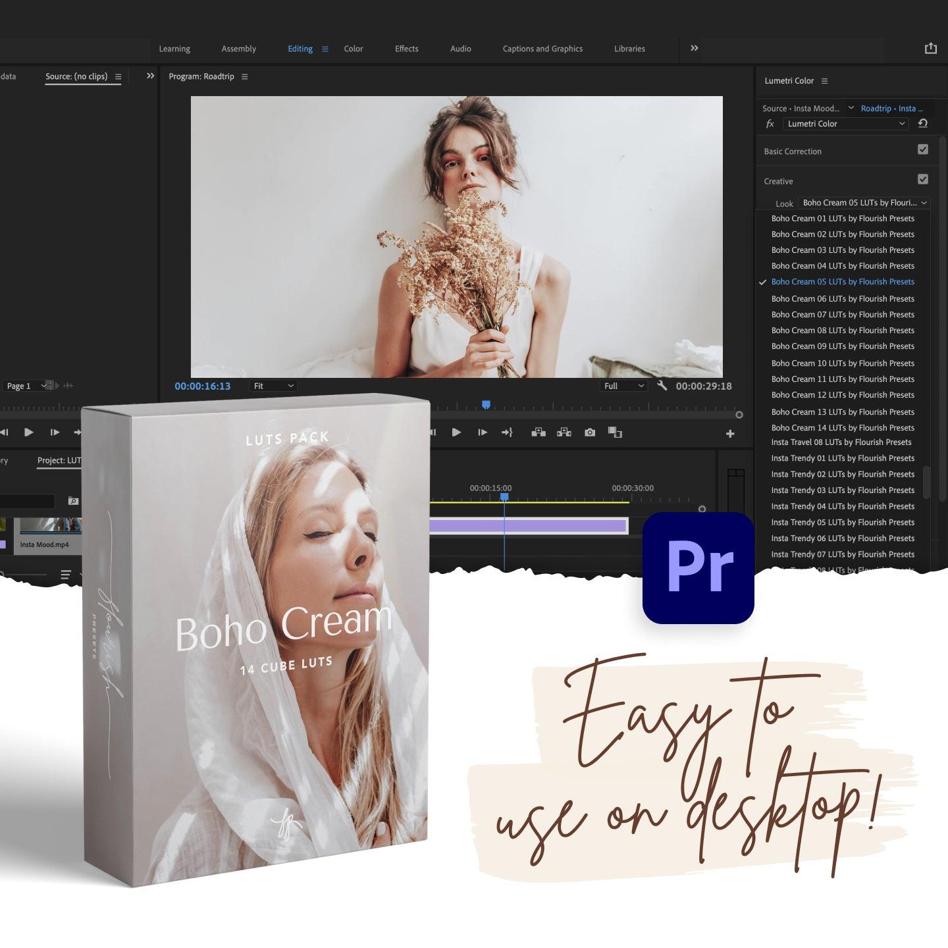Toggle the Basic Correction checkbox

coord(922,150)
